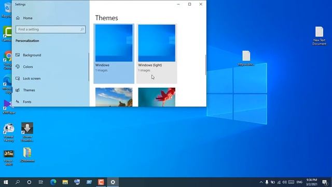Open the Windows Start menu
The height and width of the screenshot is (187, 332).
pos(6,182)
